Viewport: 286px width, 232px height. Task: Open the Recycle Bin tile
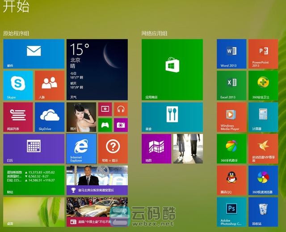point(263,212)
